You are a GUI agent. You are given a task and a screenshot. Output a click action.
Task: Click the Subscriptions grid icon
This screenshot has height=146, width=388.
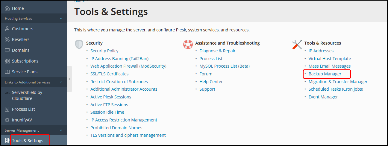[x=7, y=61]
